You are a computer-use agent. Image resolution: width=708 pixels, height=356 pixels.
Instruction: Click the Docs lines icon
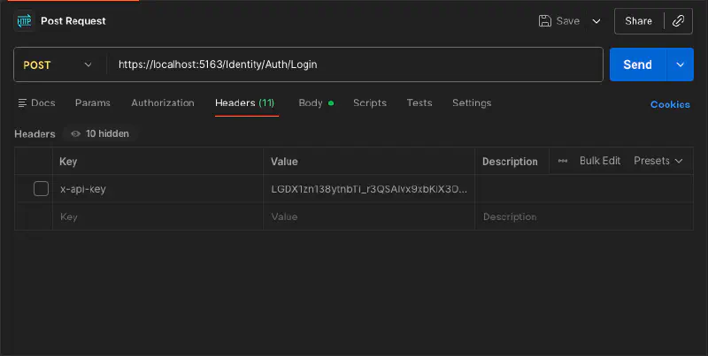click(22, 103)
